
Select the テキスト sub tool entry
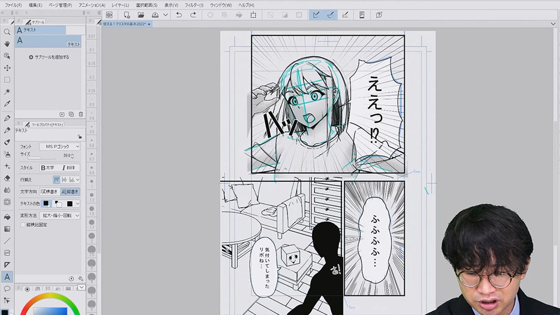tap(48, 41)
